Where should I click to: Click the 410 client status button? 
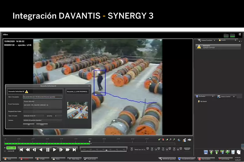187,159
